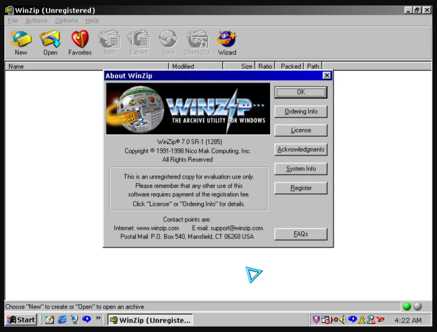437x332 pixels.
Task: Expand the quick launch overflow chevron
Action: 98,318
